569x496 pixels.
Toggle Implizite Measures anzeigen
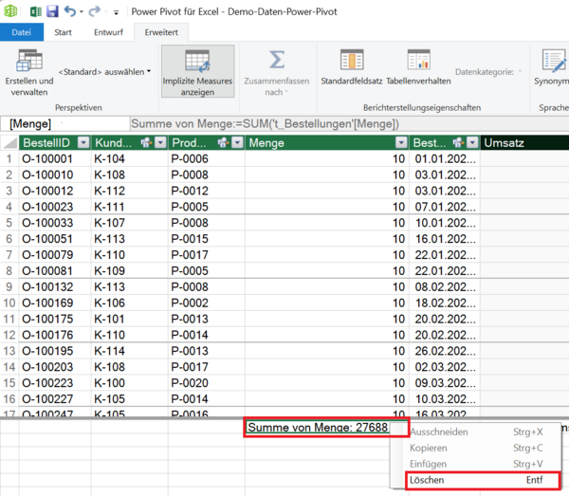tap(198, 72)
